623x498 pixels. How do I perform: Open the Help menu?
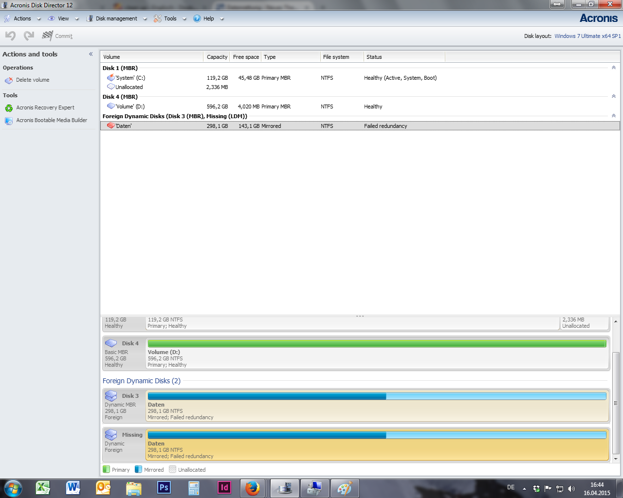tap(209, 18)
